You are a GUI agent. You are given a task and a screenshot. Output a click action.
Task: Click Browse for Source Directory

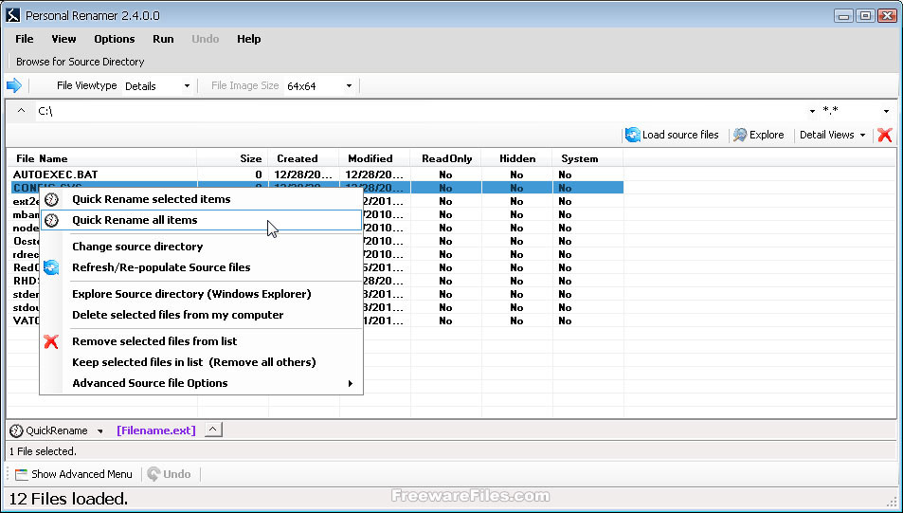[x=80, y=62]
